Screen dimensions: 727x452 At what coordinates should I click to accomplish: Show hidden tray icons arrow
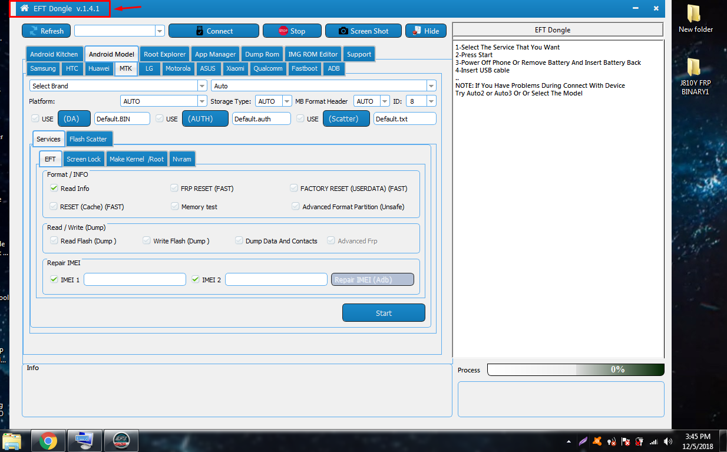click(568, 441)
